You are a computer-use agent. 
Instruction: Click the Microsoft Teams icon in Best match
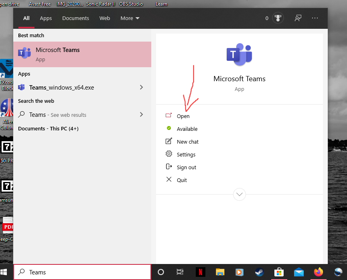[24, 53]
